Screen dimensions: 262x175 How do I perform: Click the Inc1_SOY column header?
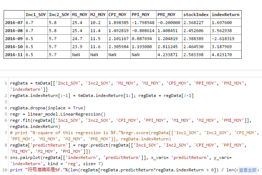pyautogui.click(x=35, y=15)
